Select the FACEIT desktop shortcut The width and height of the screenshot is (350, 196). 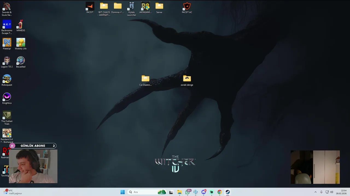(90, 8)
